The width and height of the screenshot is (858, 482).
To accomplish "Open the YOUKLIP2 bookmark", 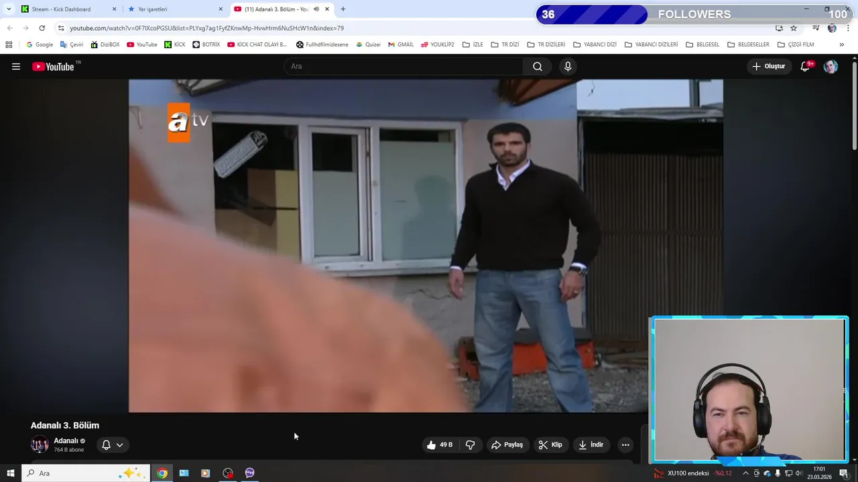I will (x=437, y=45).
